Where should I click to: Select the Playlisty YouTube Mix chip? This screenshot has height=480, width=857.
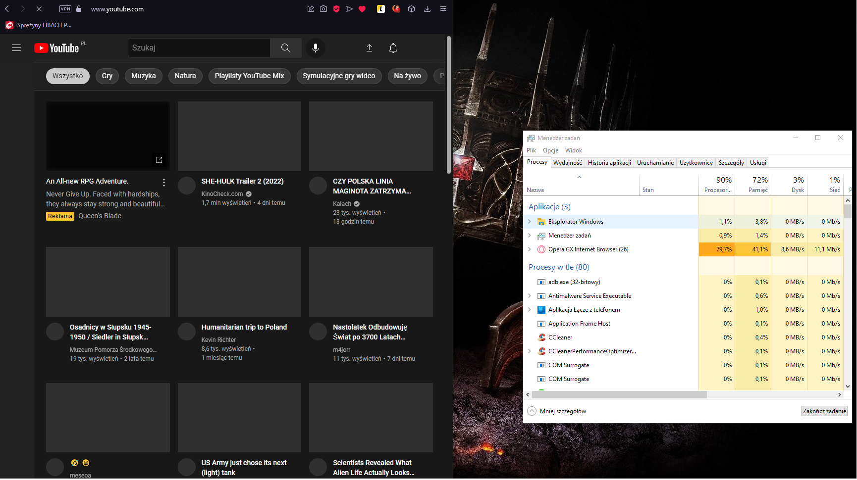point(250,76)
